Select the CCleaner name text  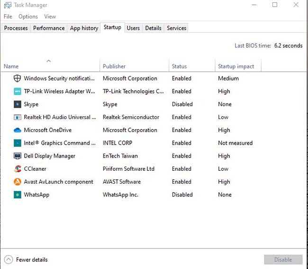tap(35, 169)
